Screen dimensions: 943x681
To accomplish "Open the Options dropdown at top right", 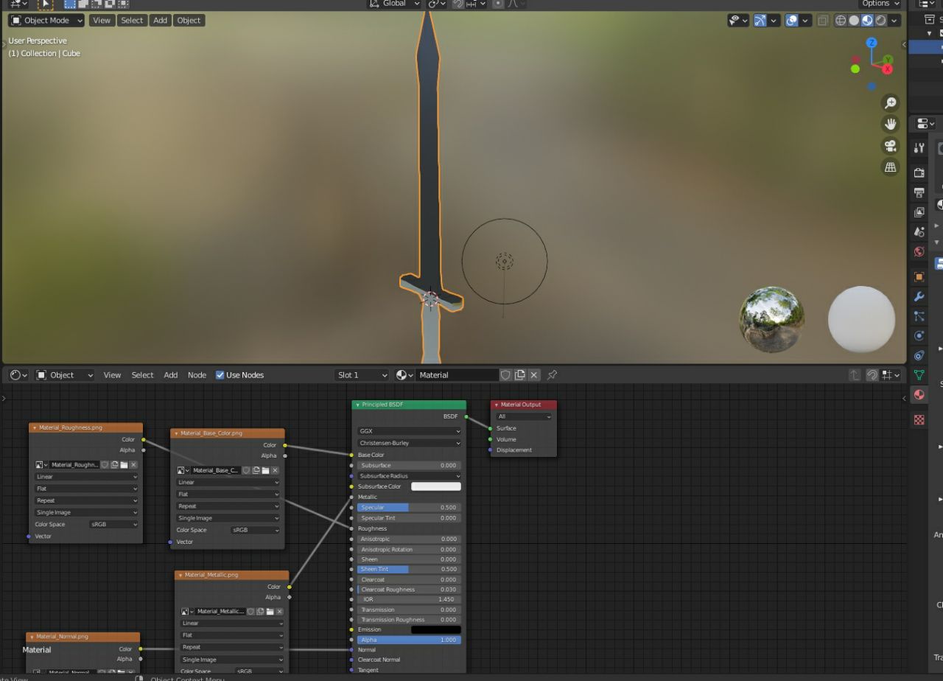I will pyautogui.click(x=880, y=4).
